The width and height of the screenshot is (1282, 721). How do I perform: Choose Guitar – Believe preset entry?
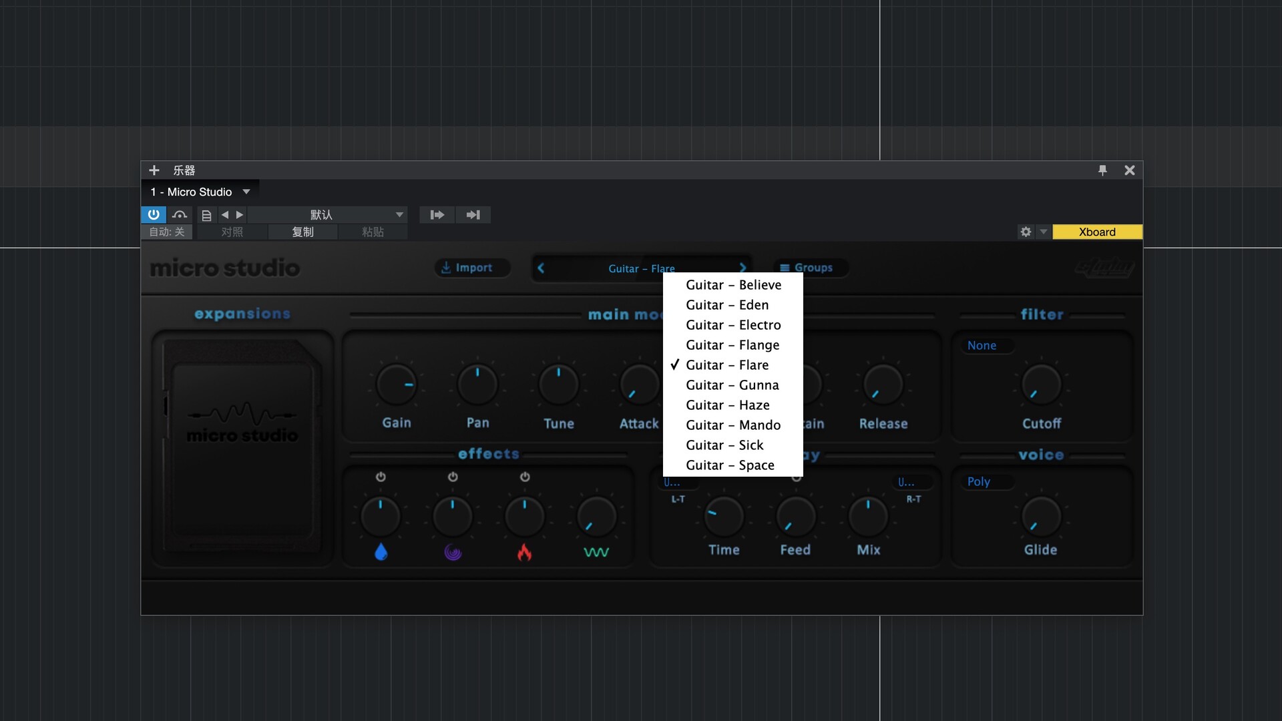(733, 285)
